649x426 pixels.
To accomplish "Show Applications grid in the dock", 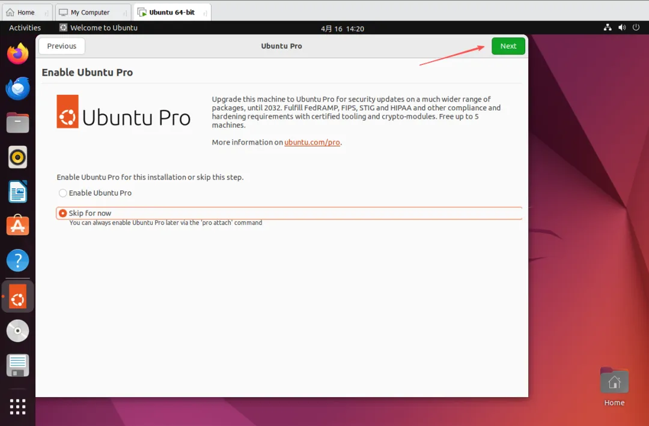I will pyautogui.click(x=18, y=407).
